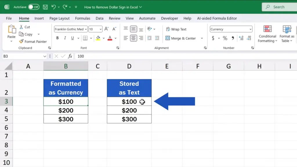Screen dimensions: 297x167
Task: Click the Format Painter brush icon
Action: (21, 41)
